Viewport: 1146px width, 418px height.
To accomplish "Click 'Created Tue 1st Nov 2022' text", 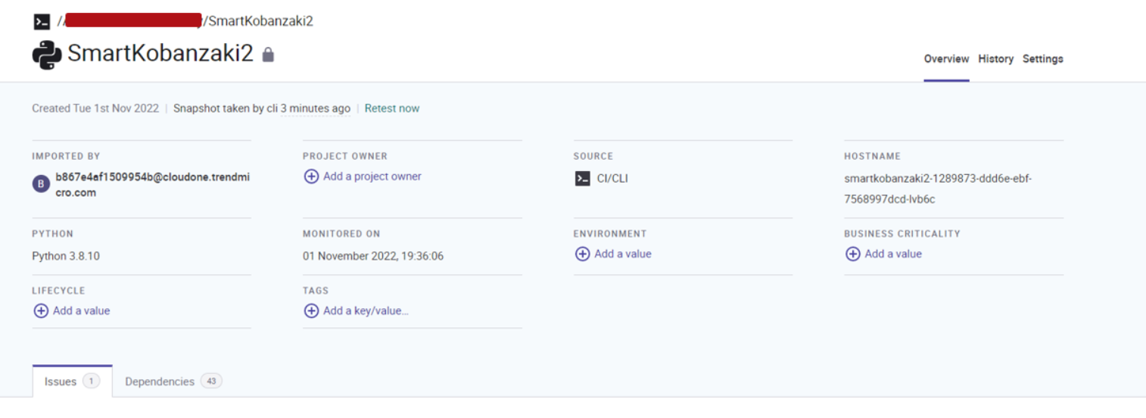I will coord(95,108).
